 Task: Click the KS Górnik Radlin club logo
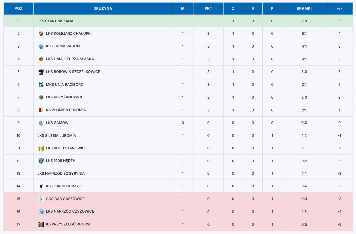pyautogui.click(x=41, y=46)
